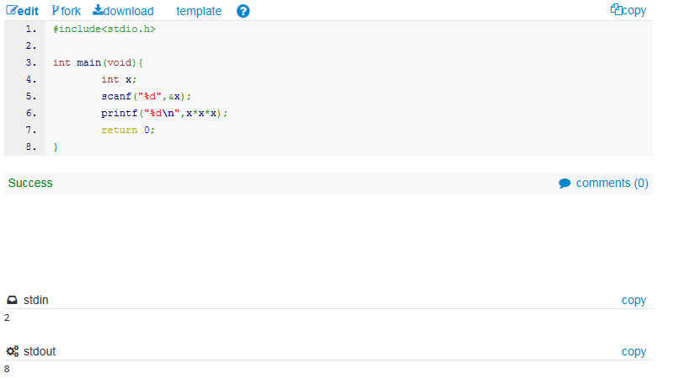
Task: Copy the stdin contents
Action: click(x=634, y=300)
